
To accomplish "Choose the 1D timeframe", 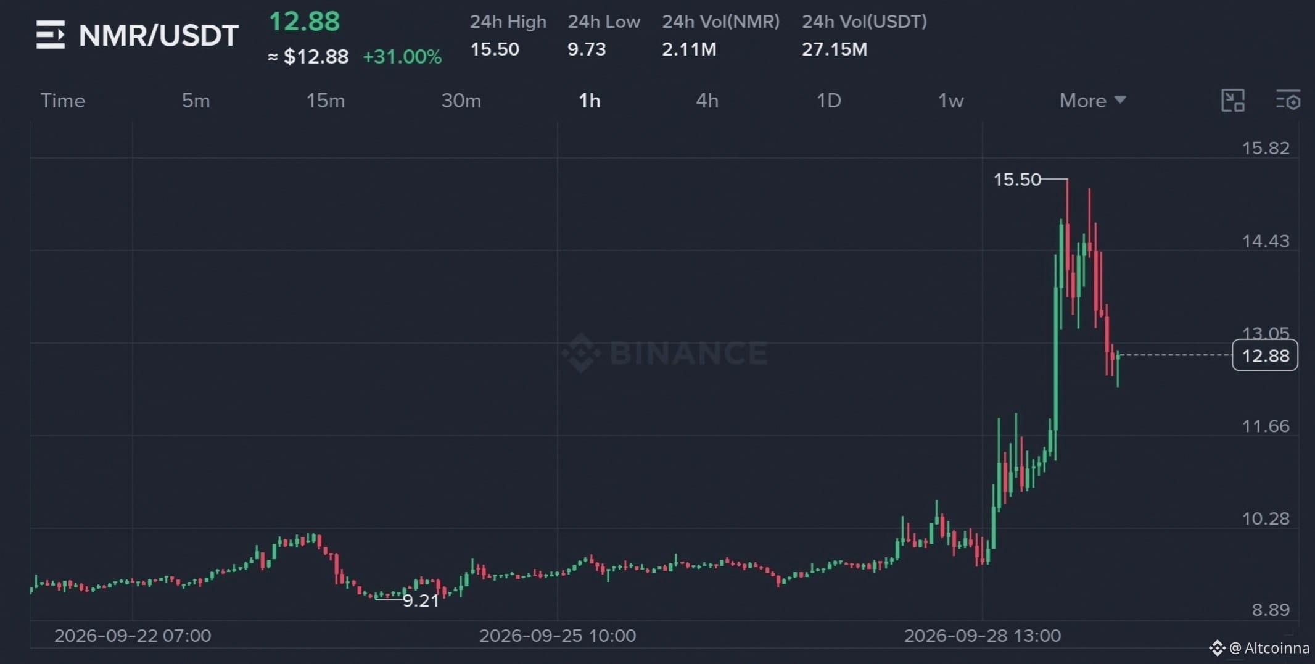I will tap(828, 101).
